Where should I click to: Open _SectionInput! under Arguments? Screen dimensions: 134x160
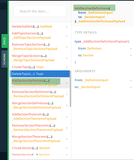point(90,87)
